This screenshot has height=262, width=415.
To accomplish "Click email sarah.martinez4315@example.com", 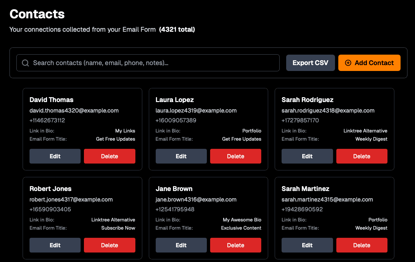I will tap(327, 200).
